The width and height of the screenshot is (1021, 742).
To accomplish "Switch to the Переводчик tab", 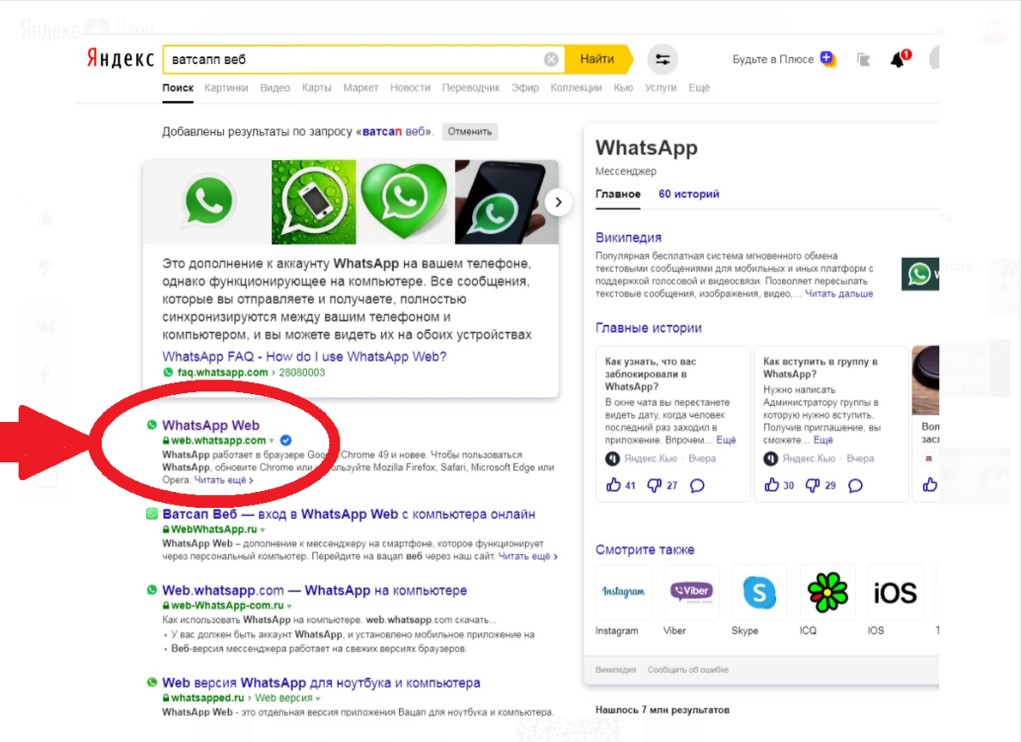I will click(x=471, y=88).
